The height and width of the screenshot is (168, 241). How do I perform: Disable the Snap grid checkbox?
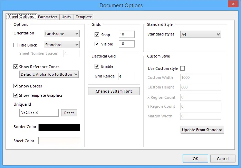97,35
